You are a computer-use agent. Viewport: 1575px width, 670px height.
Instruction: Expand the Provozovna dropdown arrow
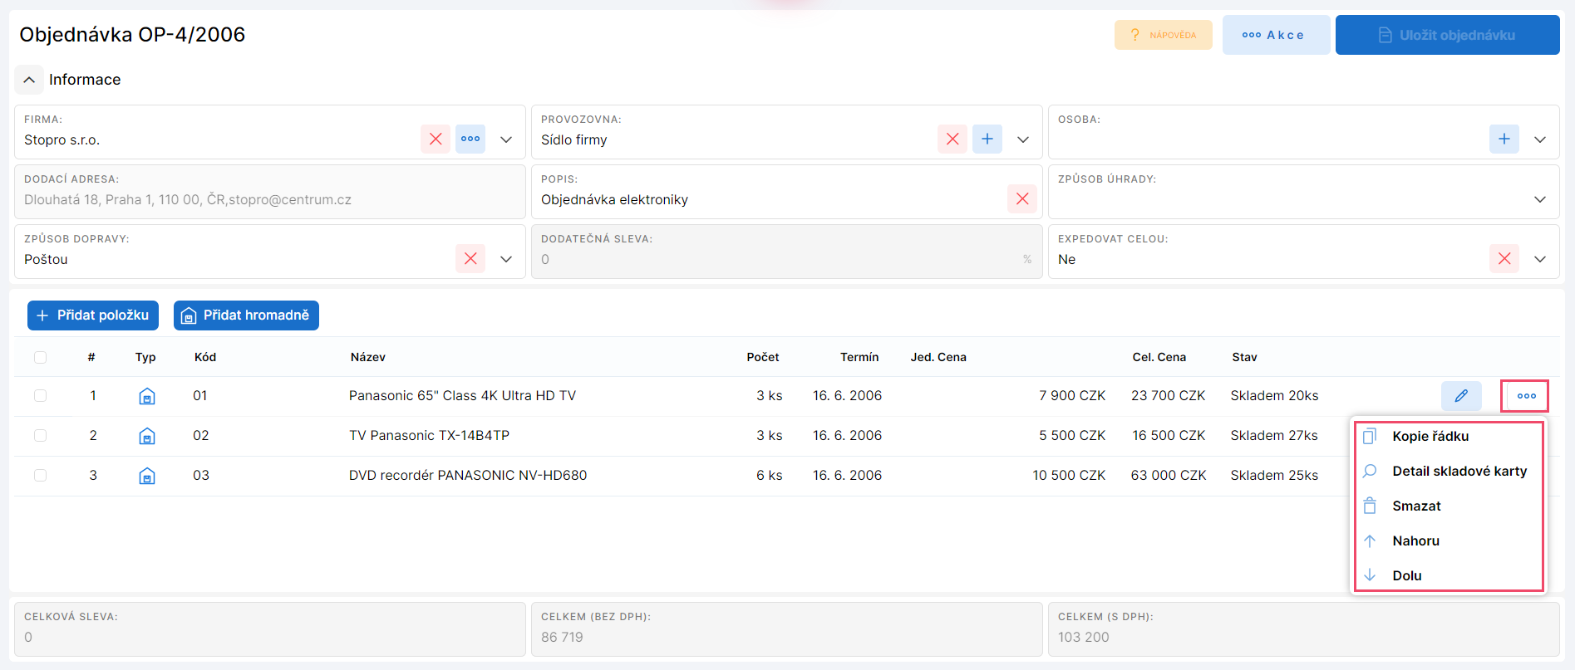[1023, 139]
